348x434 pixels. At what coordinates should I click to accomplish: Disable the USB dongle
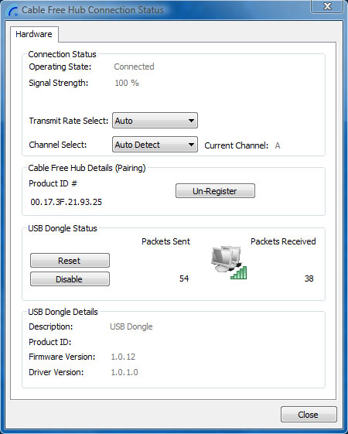tap(70, 279)
